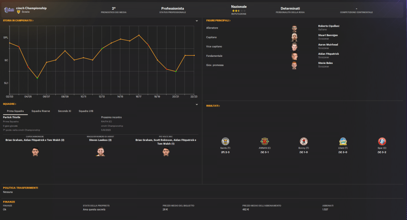
Task: Click the Saints club badge in results
Action: pos(226,142)
